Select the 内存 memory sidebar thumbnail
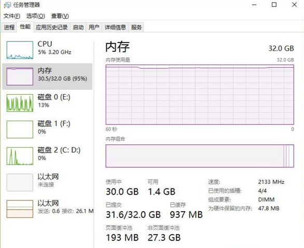 click(x=20, y=77)
